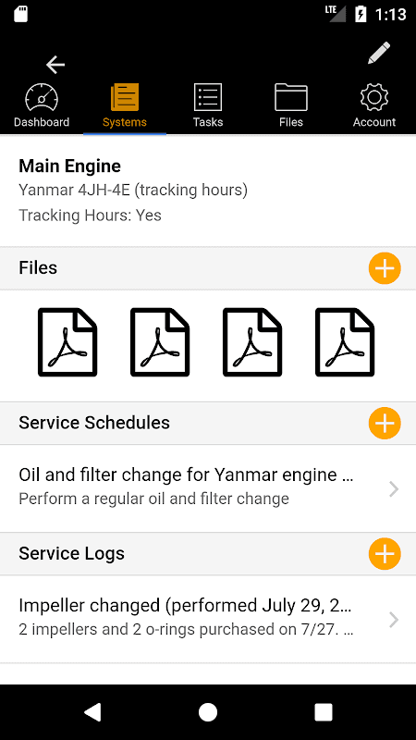Switch to the Tasks tab
This screenshot has width=416, height=740.
pos(207,105)
